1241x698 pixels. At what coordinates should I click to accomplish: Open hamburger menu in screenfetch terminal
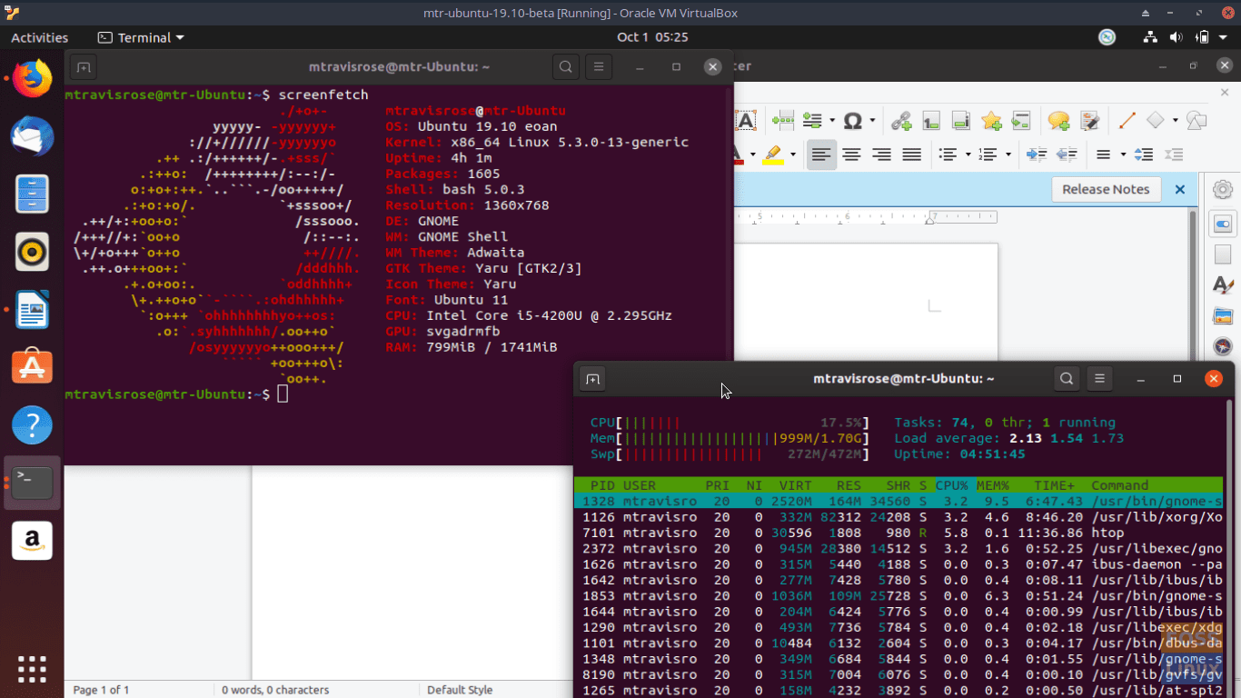pyautogui.click(x=597, y=66)
